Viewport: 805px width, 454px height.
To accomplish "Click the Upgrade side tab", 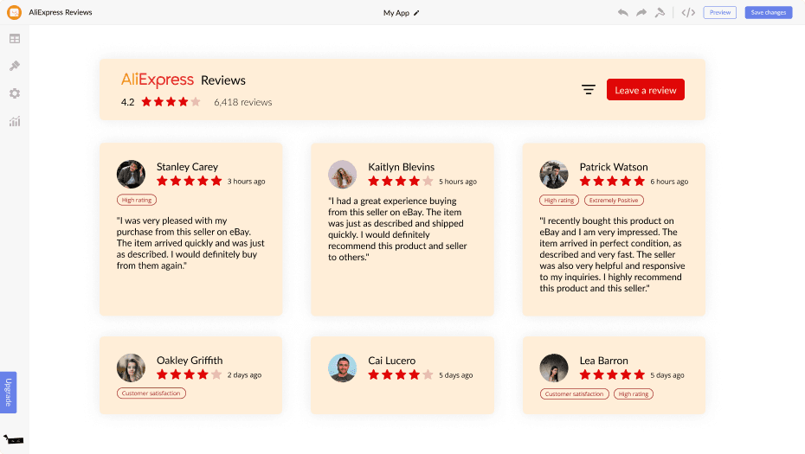I will coord(8,392).
